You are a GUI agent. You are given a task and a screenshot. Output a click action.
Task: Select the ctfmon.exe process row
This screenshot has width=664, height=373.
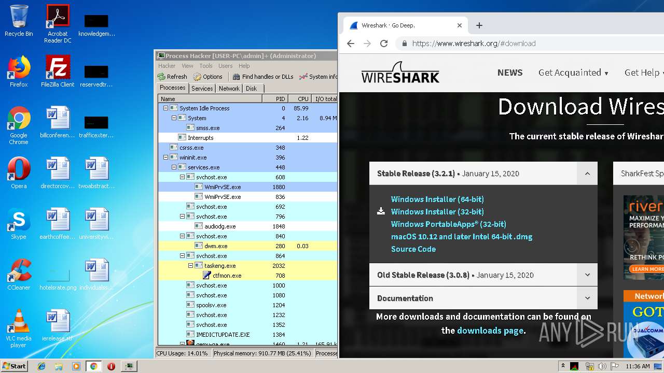click(x=247, y=276)
